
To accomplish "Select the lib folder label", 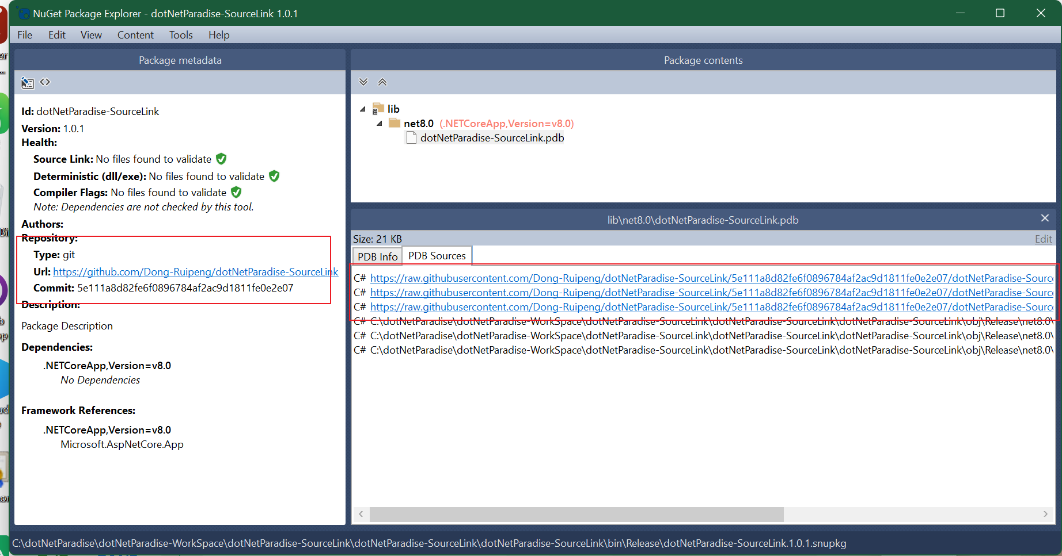I will [393, 109].
